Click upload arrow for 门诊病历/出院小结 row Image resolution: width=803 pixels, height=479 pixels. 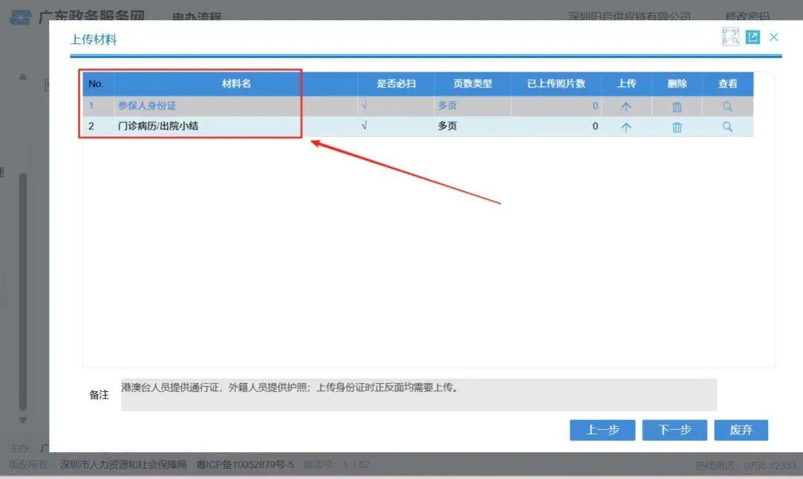[x=626, y=127]
